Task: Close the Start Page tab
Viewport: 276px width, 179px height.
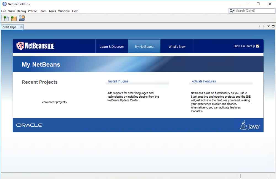Action: (21, 27)
